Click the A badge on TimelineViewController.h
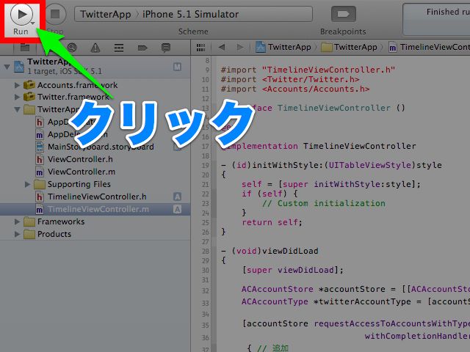The width and height of the screenshot is (470, 352). tap(177, 197)
